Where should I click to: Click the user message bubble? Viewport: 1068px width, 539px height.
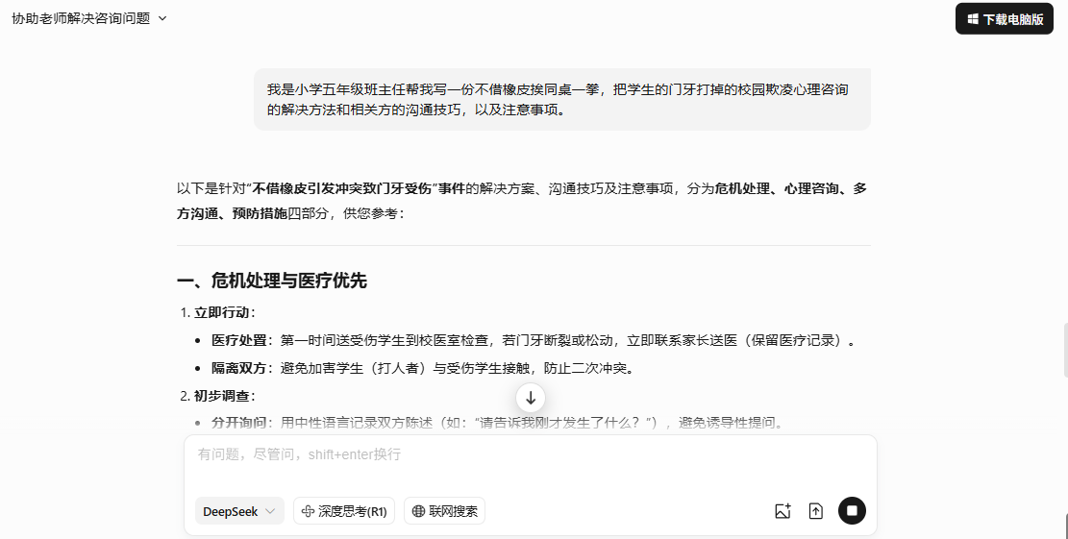[x=562, y=99]
